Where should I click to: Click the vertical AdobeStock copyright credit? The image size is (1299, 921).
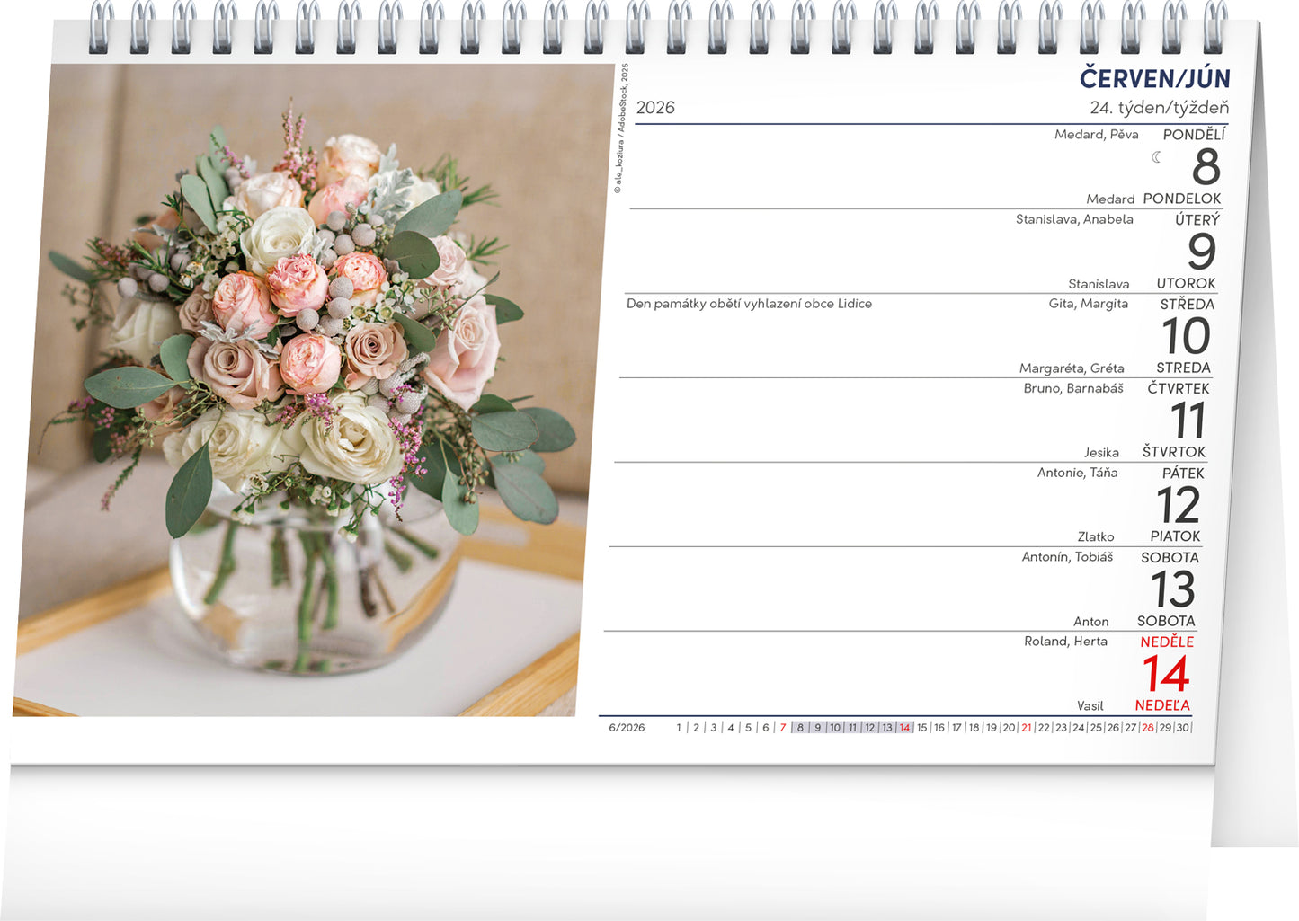[620, 128]
